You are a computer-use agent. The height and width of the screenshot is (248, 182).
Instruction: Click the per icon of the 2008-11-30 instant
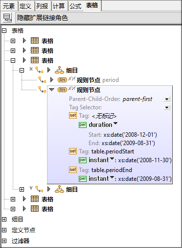[83, 160]
